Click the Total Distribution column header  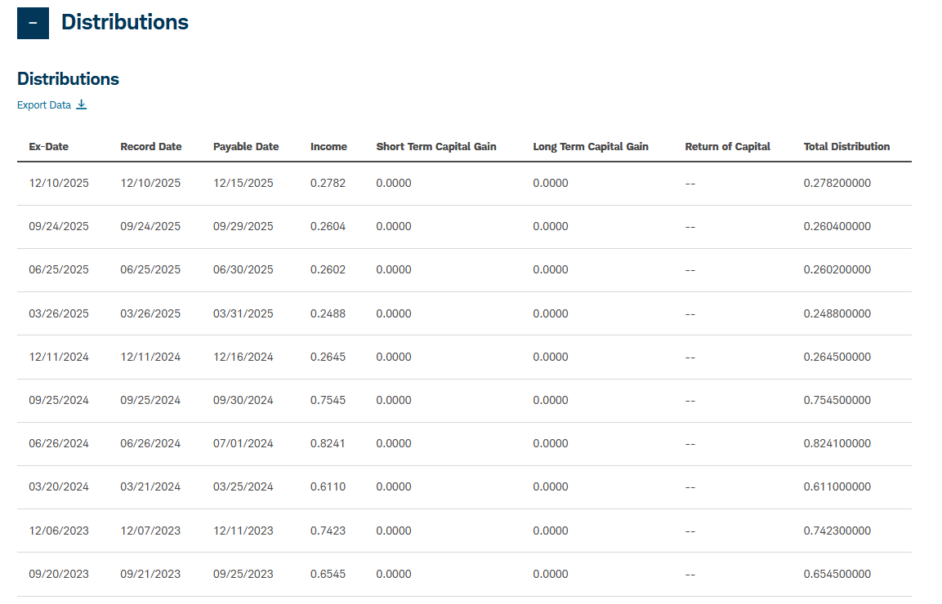(846, 147)
